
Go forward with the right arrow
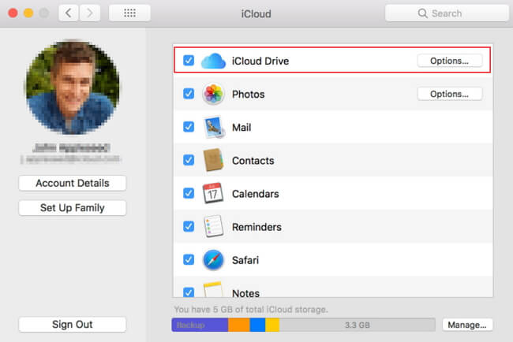pos(90,13)
